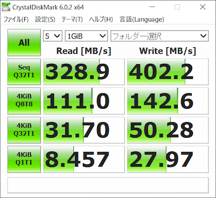Open the test count dropdown showing 5
The image size is (216, 198).
53,36
